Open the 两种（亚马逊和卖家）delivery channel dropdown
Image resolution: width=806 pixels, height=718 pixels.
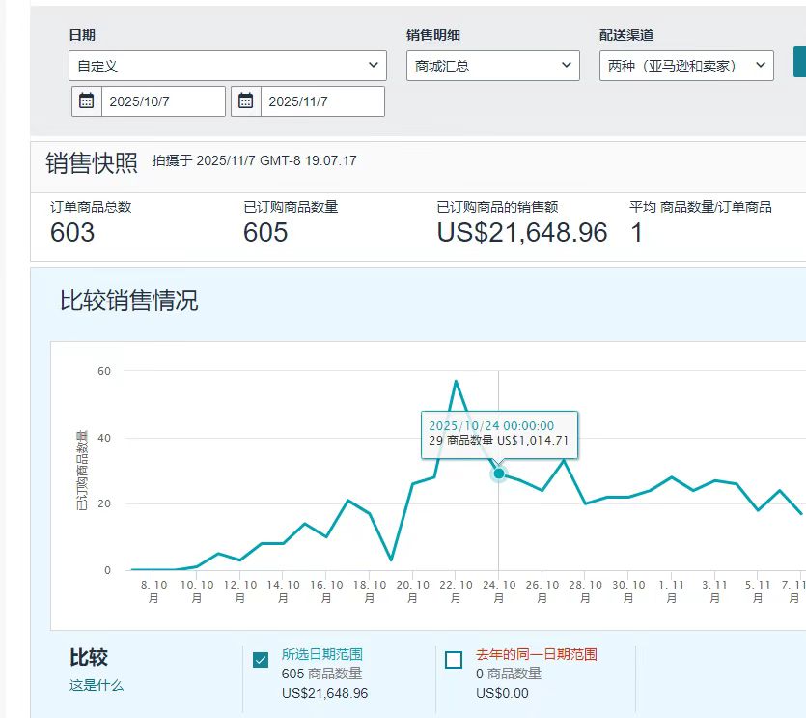coord(686,65)
